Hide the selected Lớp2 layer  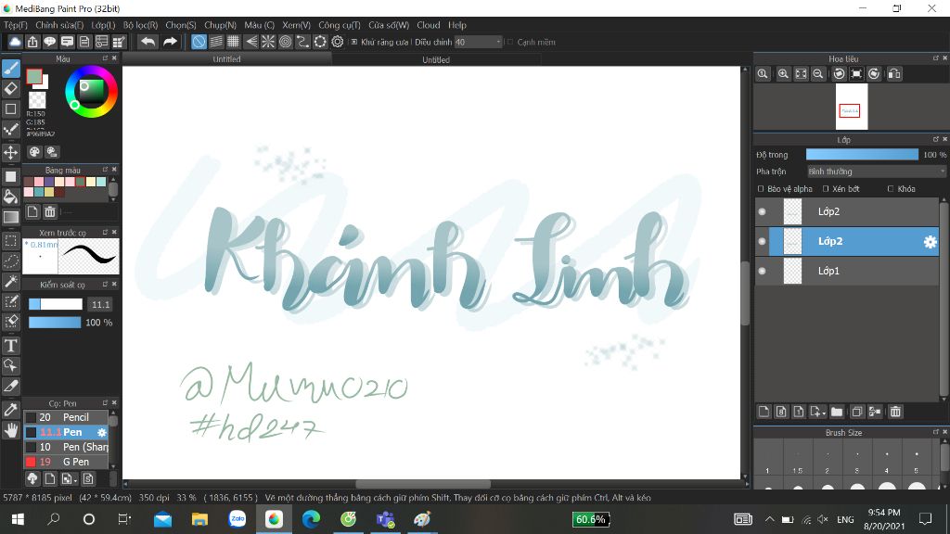coord(763,241)
